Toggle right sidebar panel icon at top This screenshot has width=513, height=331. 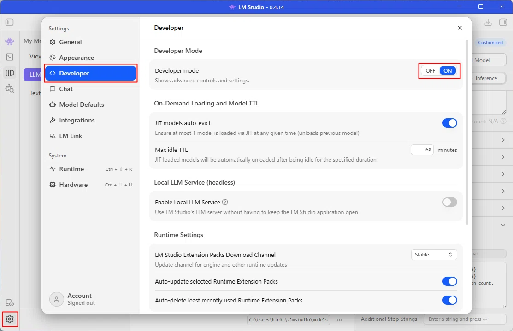pos(503,22)
